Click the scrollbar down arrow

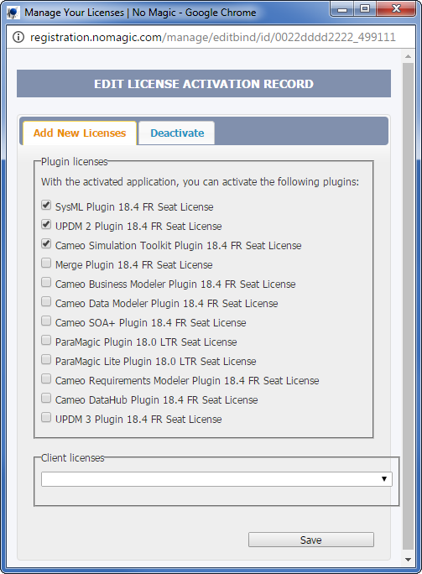pos(408,560)
